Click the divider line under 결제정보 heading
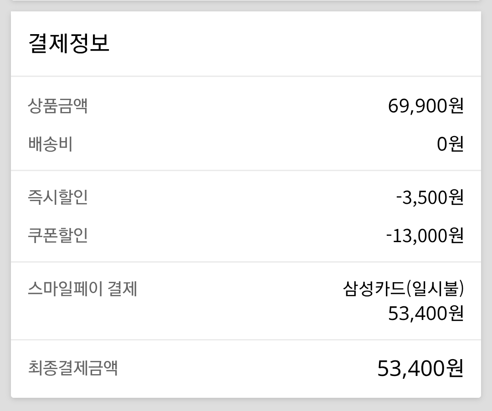Viewport: 492px width, 411px height. 246,76
